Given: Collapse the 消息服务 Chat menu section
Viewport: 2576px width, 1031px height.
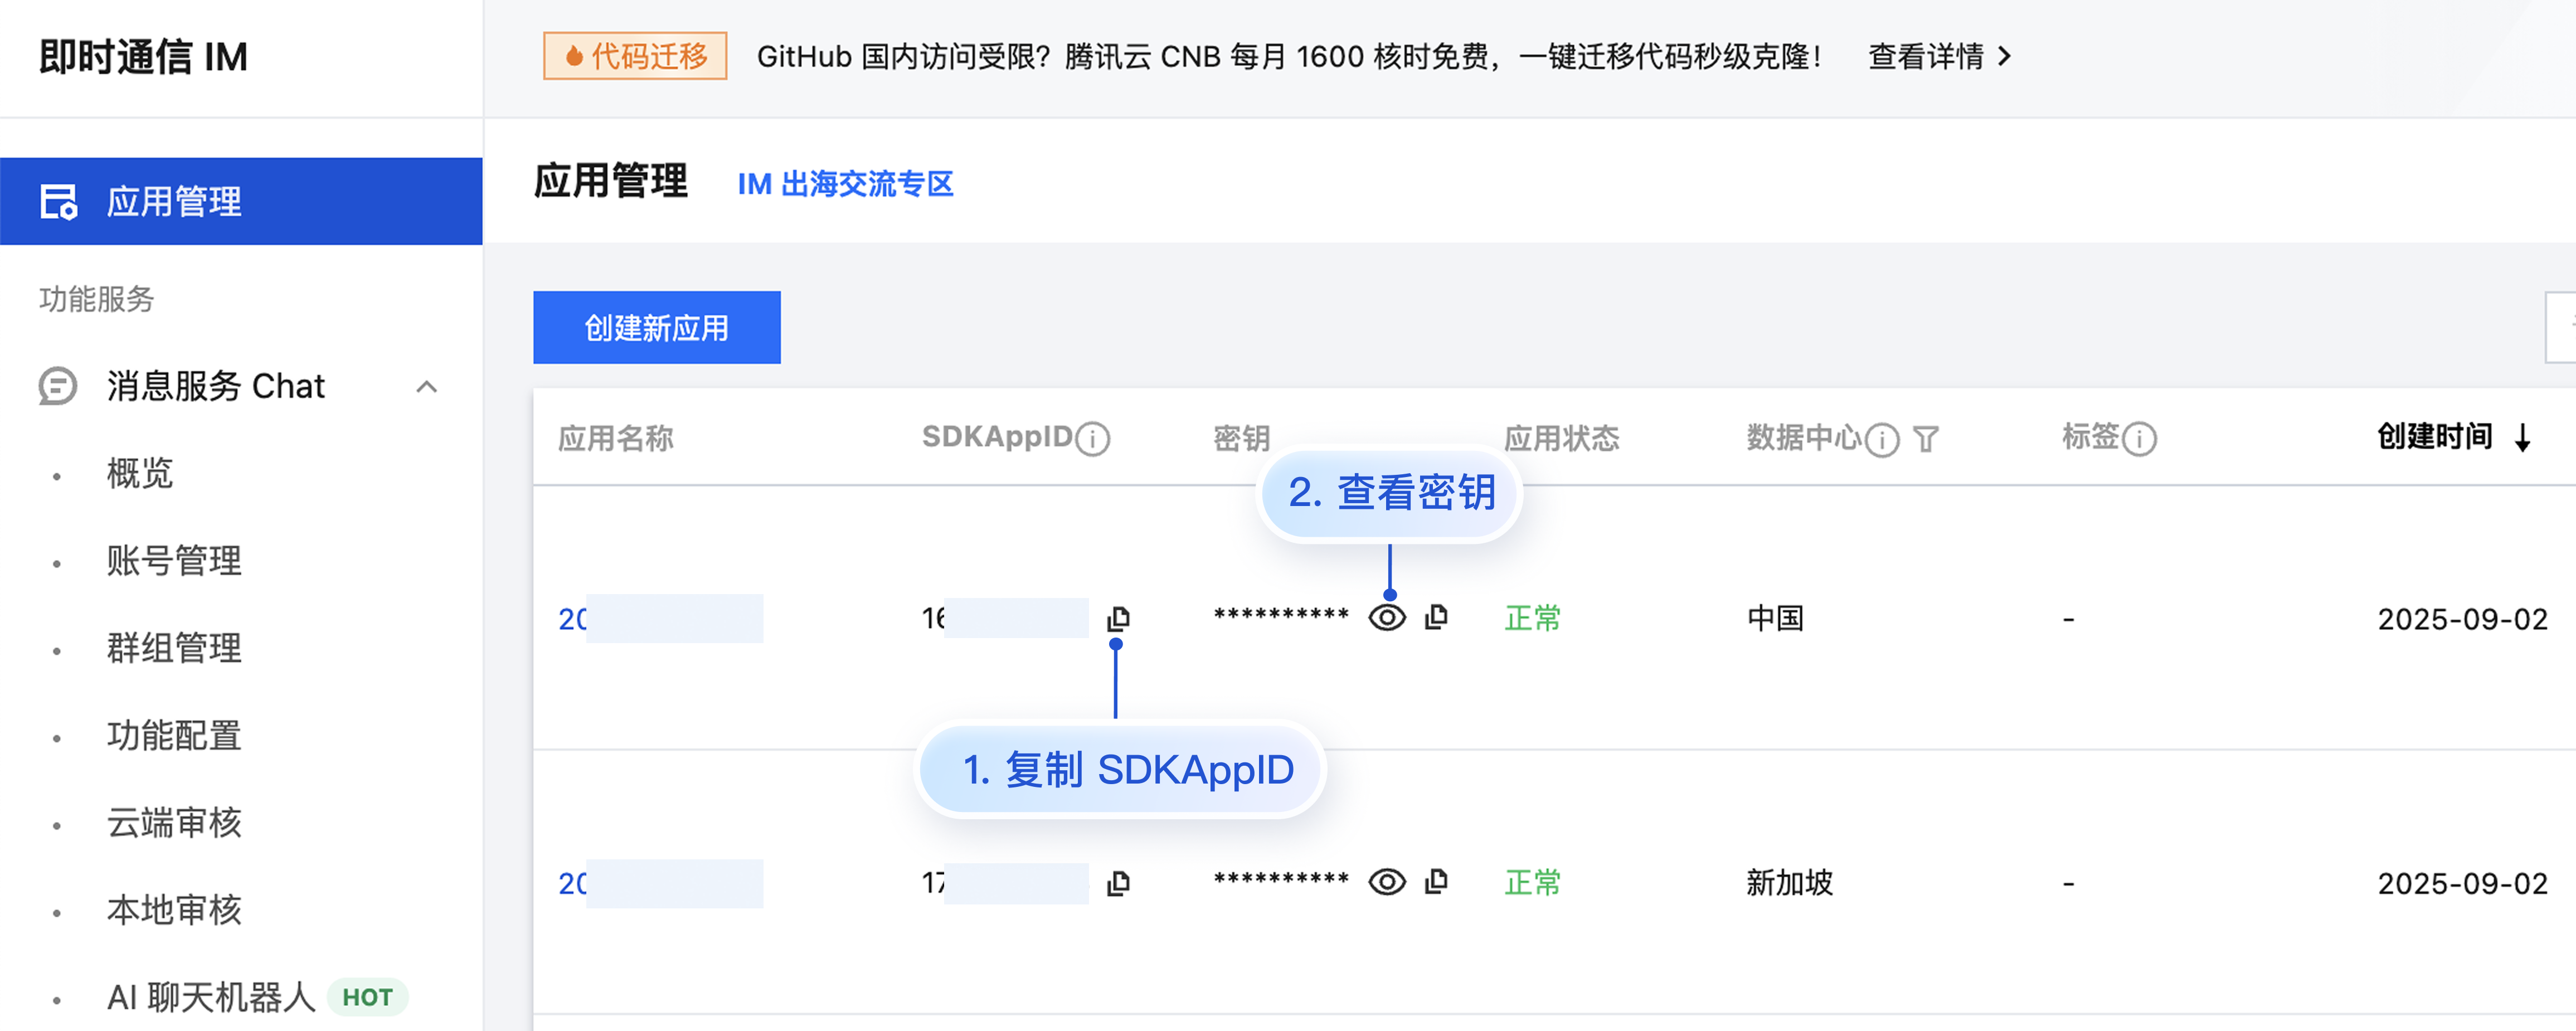Looking at the screenshot, I should click(427, 387).
